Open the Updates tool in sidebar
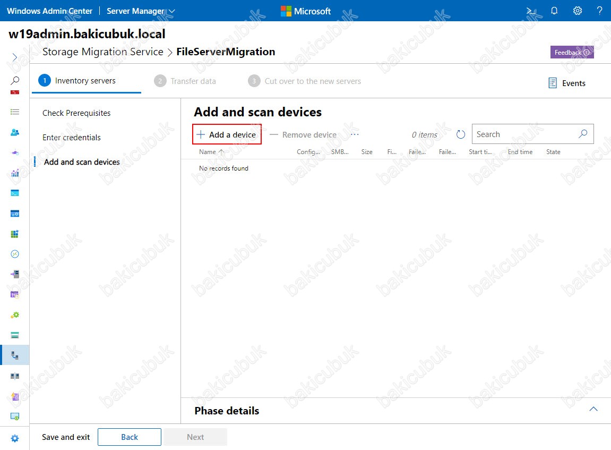 [x=15, y=417]
